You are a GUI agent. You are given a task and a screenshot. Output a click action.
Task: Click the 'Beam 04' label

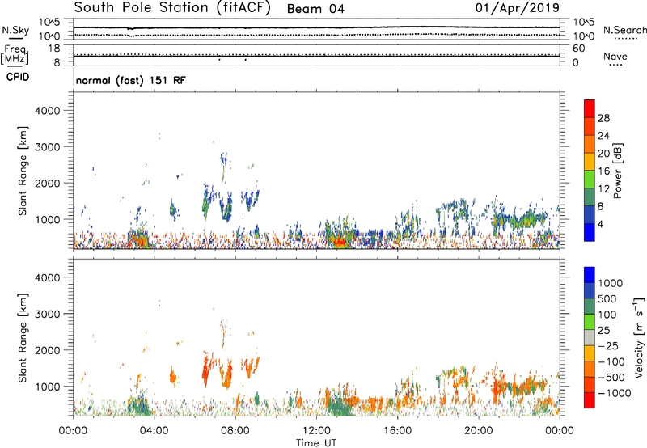315,9
